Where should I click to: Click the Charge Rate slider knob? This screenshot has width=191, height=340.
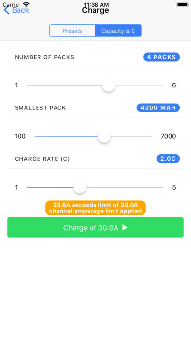tap(79, 187)
